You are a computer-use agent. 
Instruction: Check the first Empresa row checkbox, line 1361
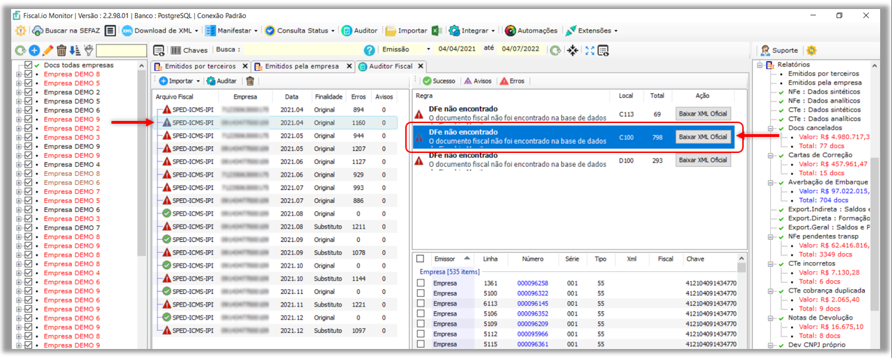tap(420, 284)
